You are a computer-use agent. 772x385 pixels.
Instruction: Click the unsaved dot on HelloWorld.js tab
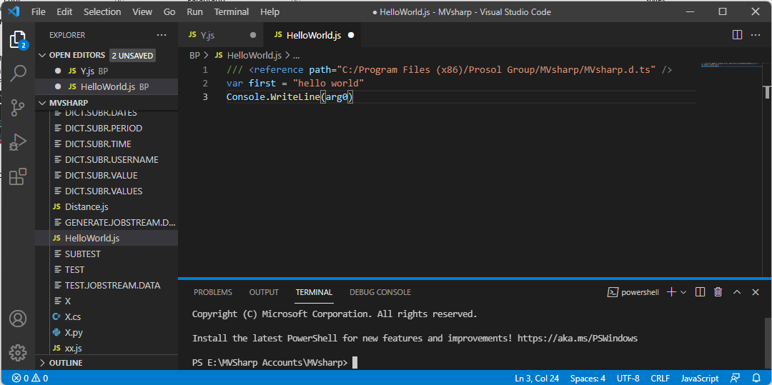351,36
